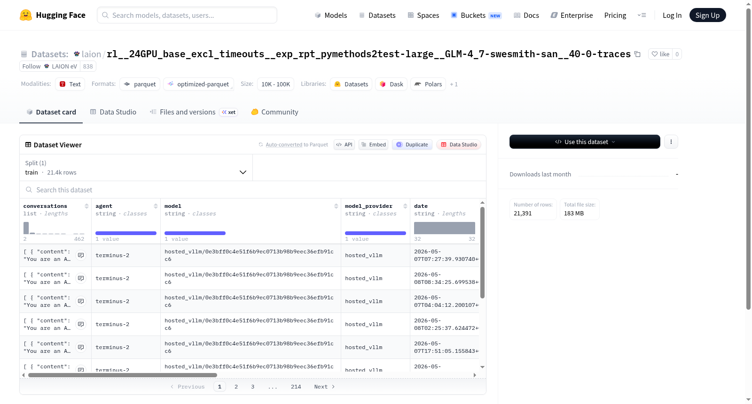
Task: Click the Hugging Face logo icon
Action: (26, 15)
